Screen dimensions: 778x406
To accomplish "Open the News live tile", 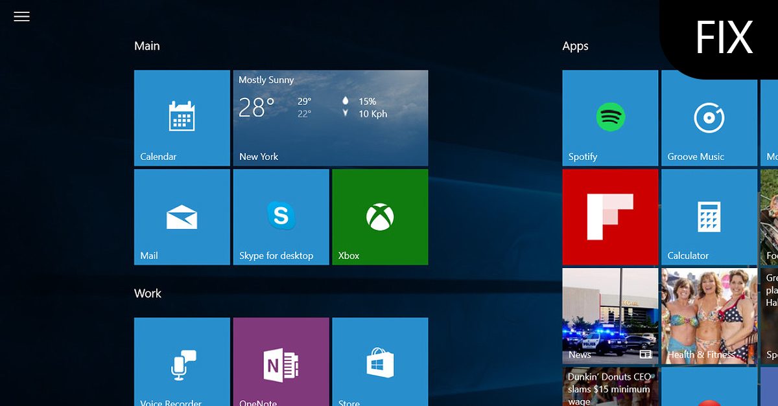I will pos(610,316).
